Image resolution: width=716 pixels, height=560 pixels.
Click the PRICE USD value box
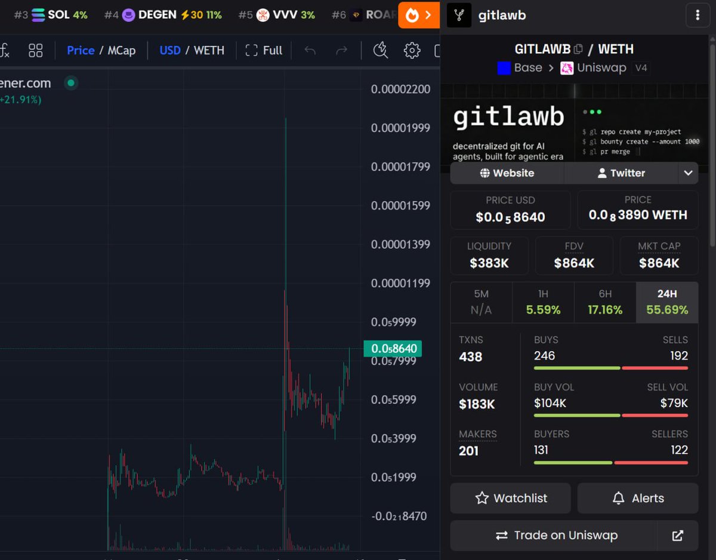point(510,210)
